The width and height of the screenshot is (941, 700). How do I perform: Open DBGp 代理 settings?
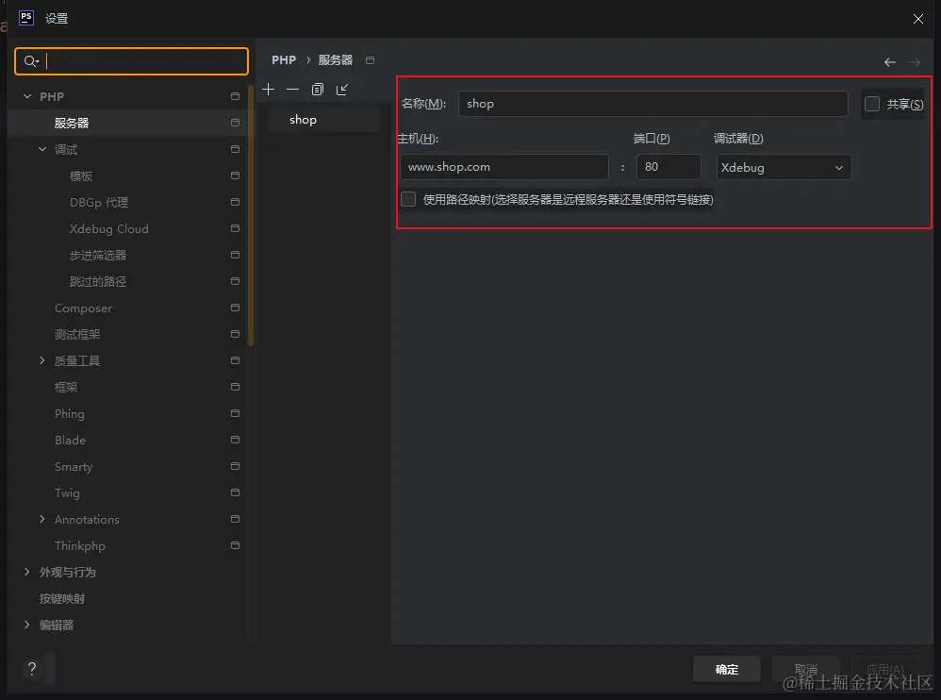99,202
